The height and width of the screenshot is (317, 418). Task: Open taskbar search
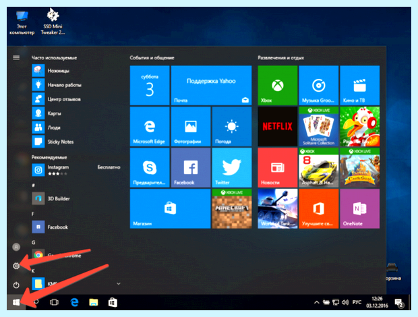click(36, 302)
